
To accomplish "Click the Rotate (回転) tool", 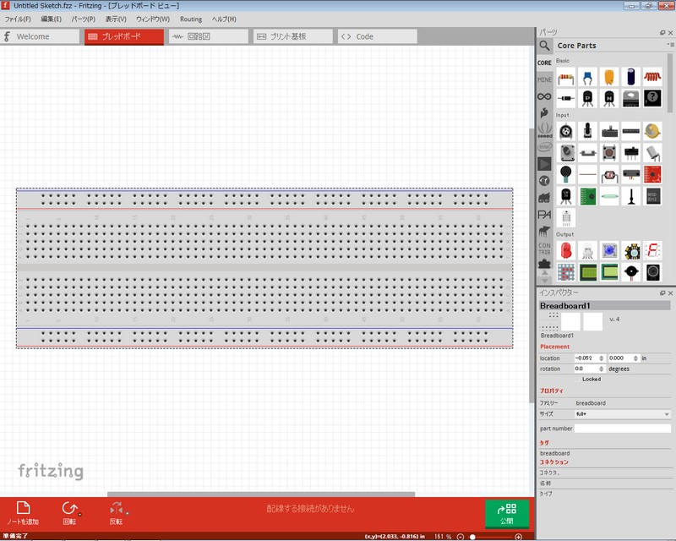I will point(70,512).
